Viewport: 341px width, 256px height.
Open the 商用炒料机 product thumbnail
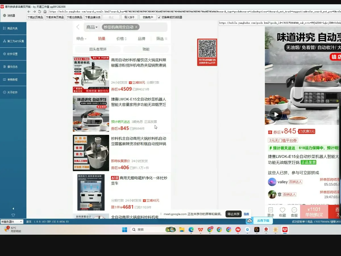(x=91, y=74)
